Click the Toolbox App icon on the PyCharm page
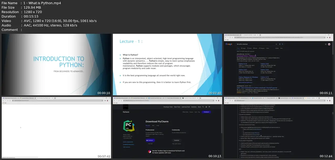The height and width of the screenshot is (160, 335). (x=149, y=152)
